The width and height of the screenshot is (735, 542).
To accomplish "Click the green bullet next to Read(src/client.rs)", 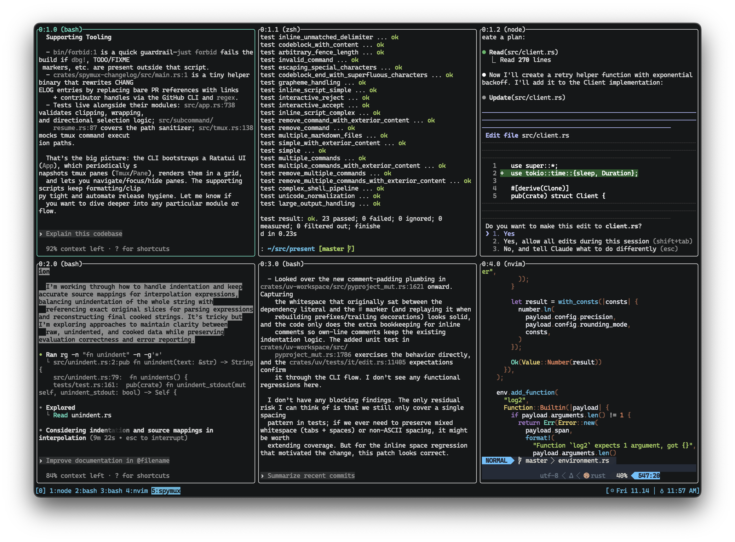I will [x=484, y=52].
